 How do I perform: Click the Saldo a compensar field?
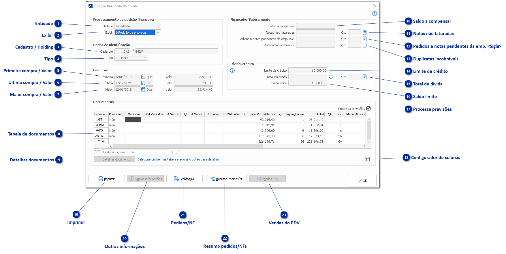tap(316, 26)
